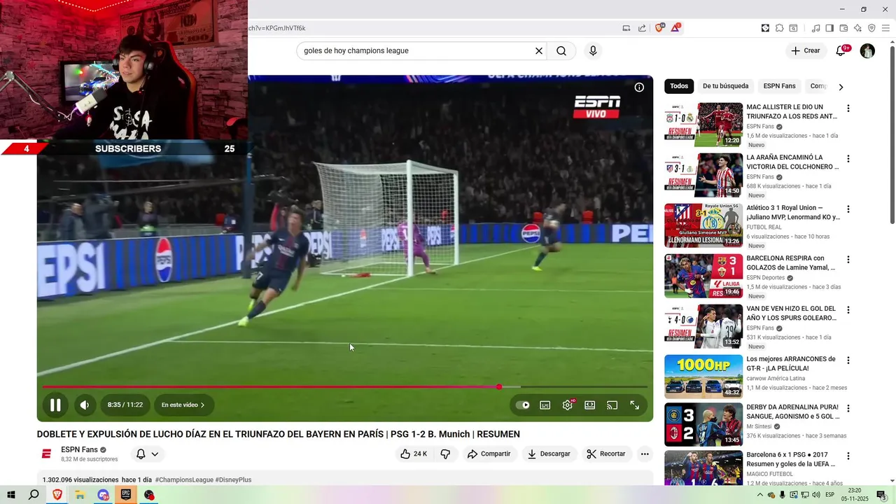Open options for 'Atlético 3 1 Royal Union' video

click(848, 209)
